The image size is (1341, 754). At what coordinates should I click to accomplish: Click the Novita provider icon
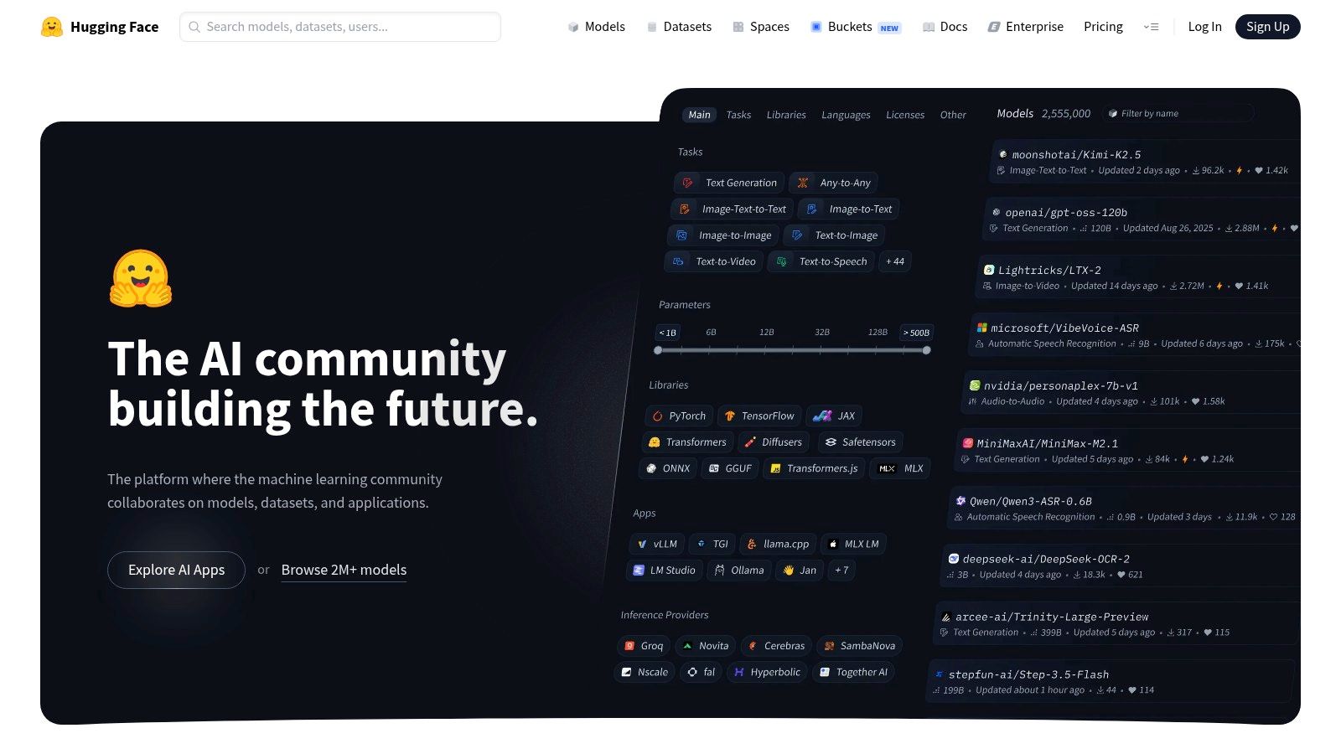687,646
